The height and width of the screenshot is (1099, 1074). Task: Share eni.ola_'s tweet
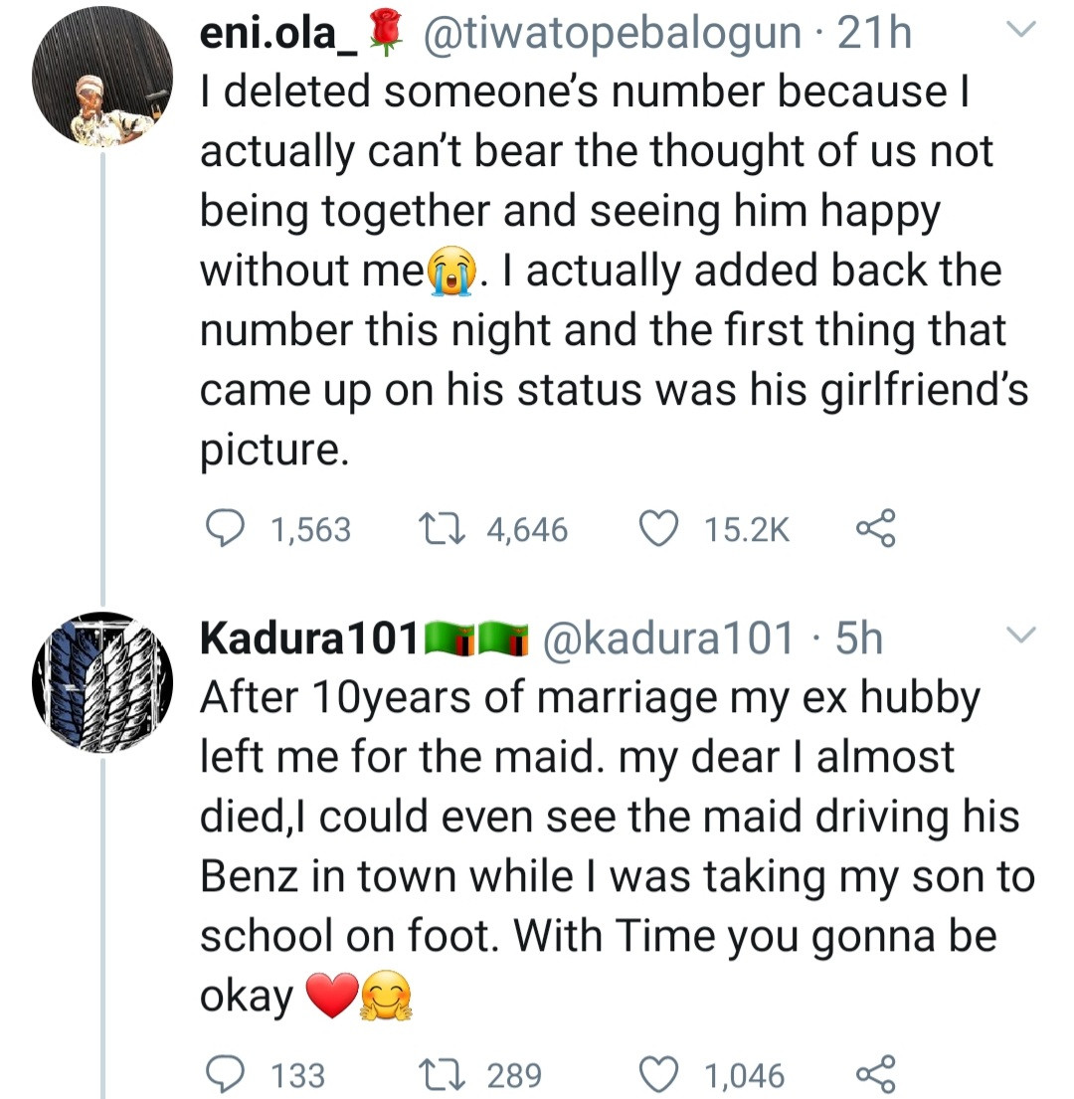(x=875, y=528)
